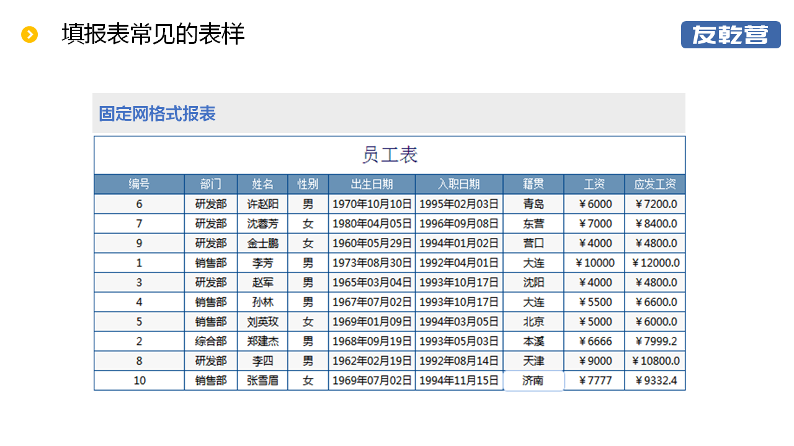Image resolution: width=794 pixels, height=446 pixels.
Task: Click the birth date 1980年04月05日
Action: coord(372,224)
